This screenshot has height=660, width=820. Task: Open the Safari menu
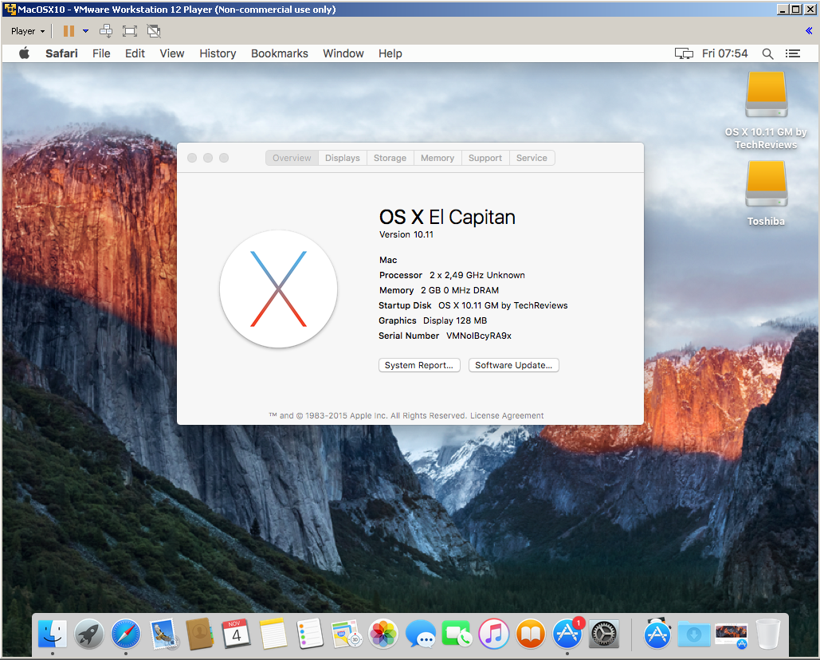point(61,53)
